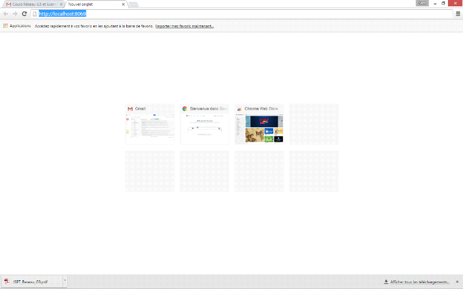Image resolution: width=463 pixels, height=289 pixels.
Task: Click the Gmail favicon on first tab
Action: point(9,5)
